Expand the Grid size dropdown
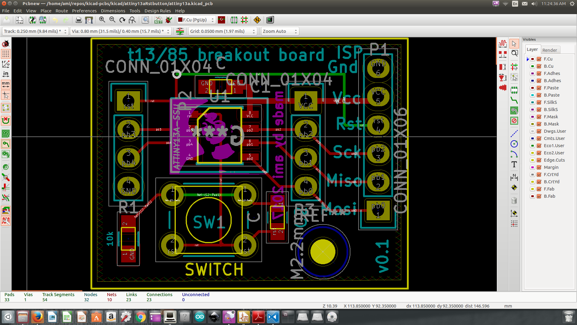 tap(222, 31)
